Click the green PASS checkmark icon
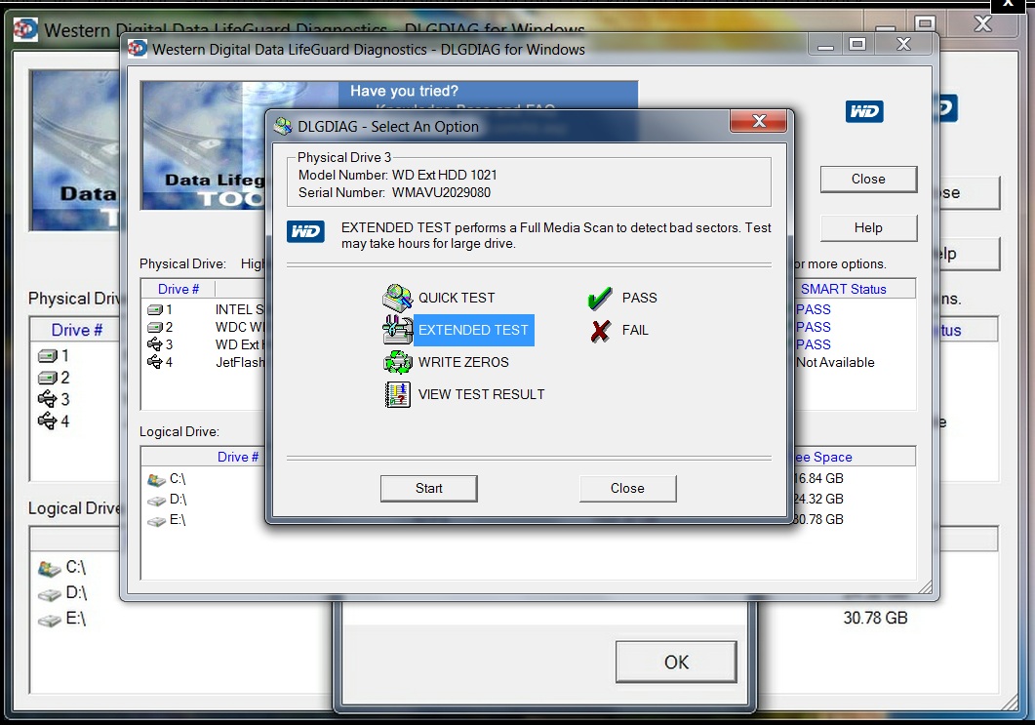Screen dimensions: 1035x725 pyautogui.click(x=599, y=299)
